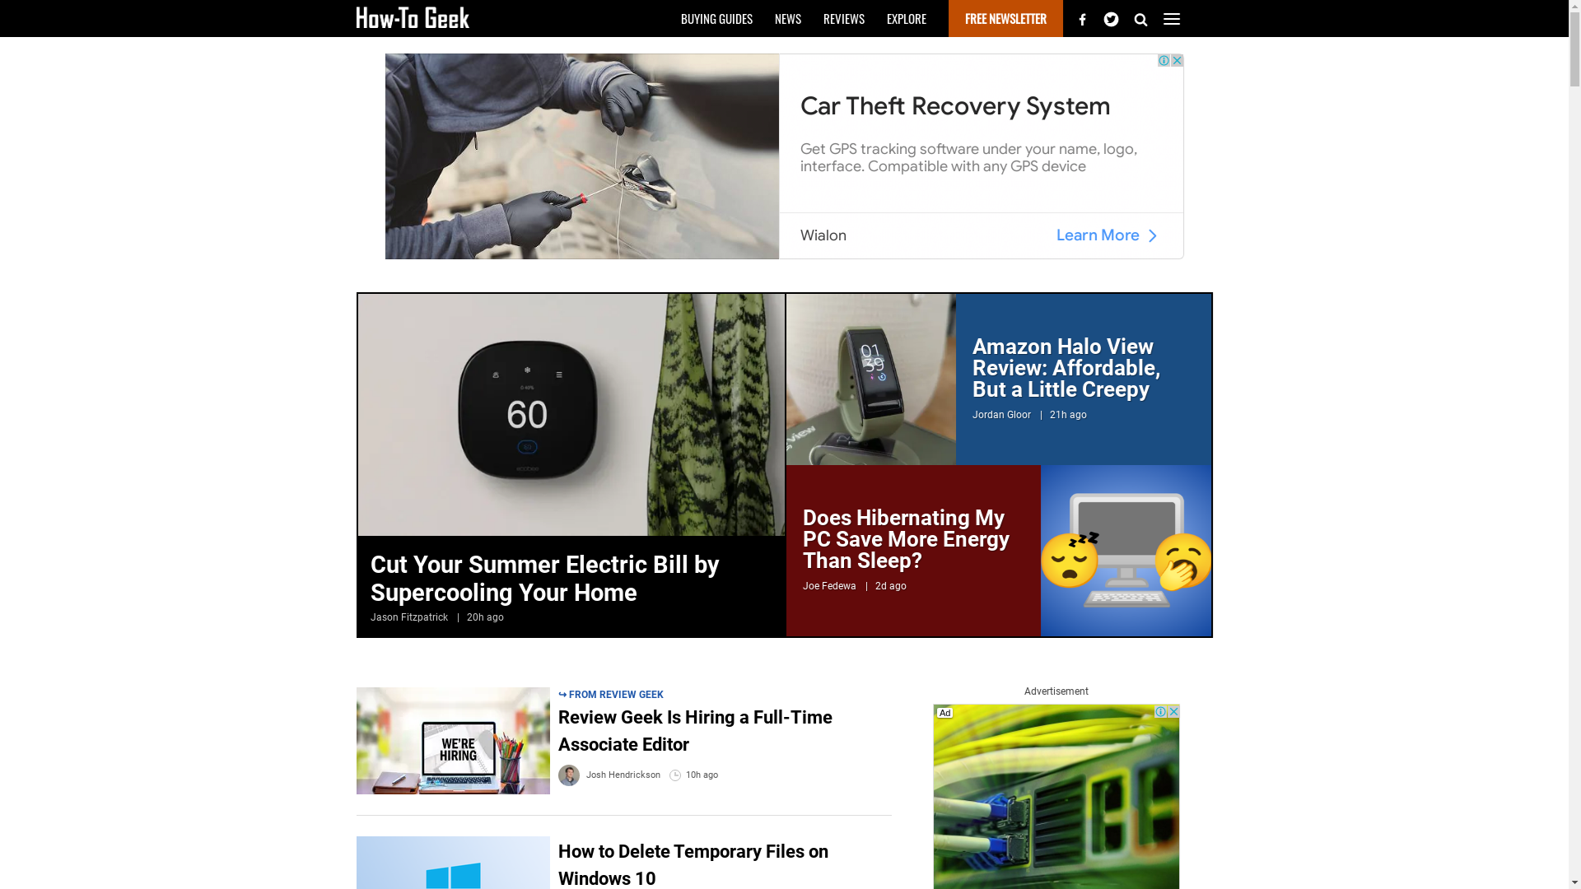
Task: Click NEWS navigation tab
Action: [x=788, y=18]
